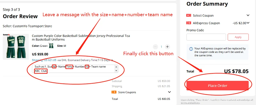Increase quantity with the plus button
256x105 pixels.
[167, 47]
